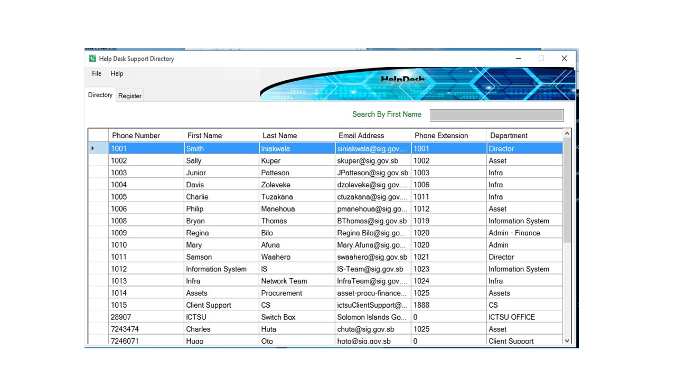Click phone number cell '7243474'
Image resolution: width=676 pixels, height=380 pixels.
click(x=146, y=329)
